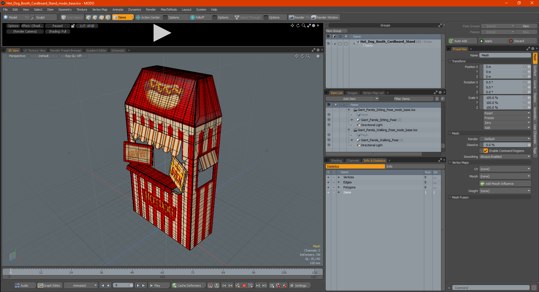539x292 pixels.
Task: Open Render Default dropdown in Mesh section
Action: point(505,139)
